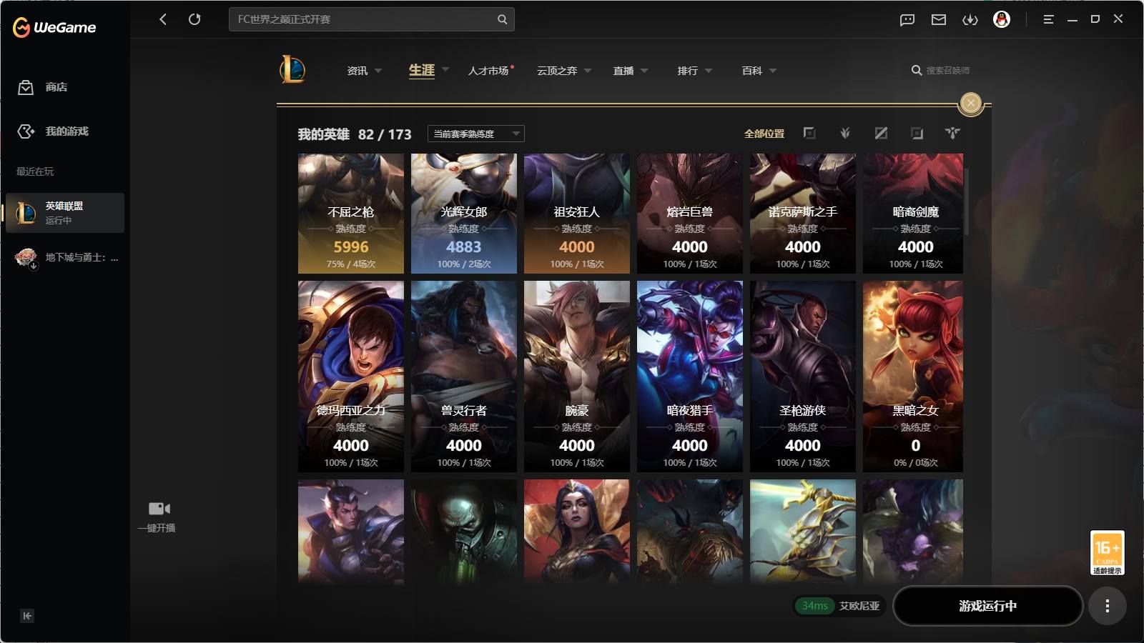
Task: Open the download manager icon
Action: tap(970, 20)
